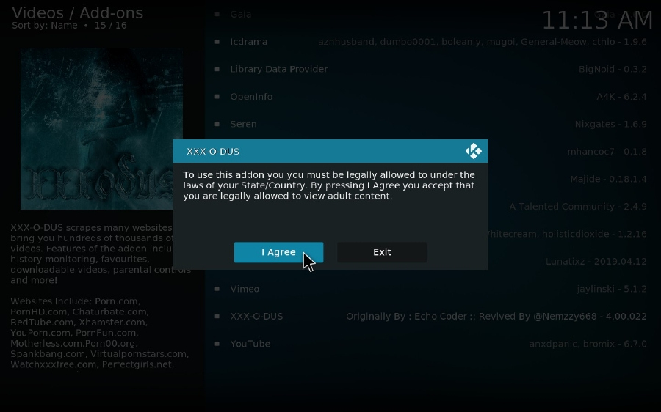This screenshot has width=661, height=412.
Task: Click the add-on artwork thumbnail
Action: (x=101, y=128)
